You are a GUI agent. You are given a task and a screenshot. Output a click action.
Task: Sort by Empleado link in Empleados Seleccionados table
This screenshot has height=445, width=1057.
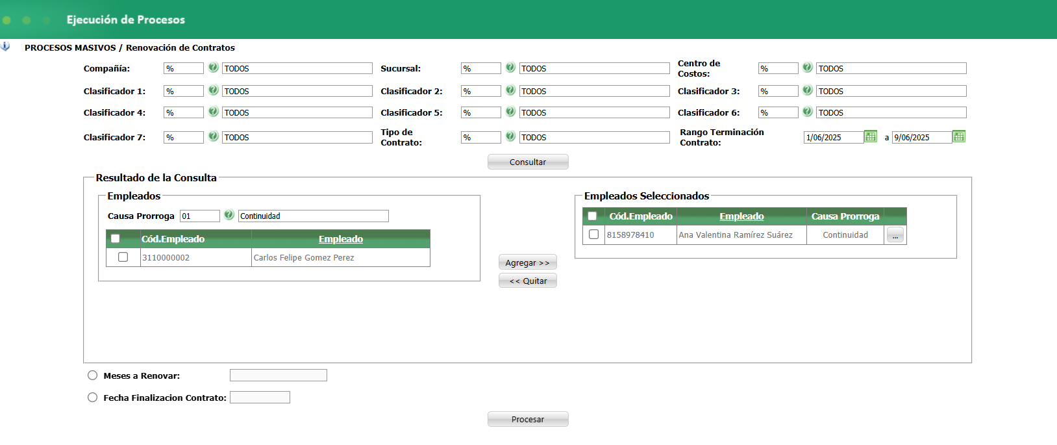(741, 216)
